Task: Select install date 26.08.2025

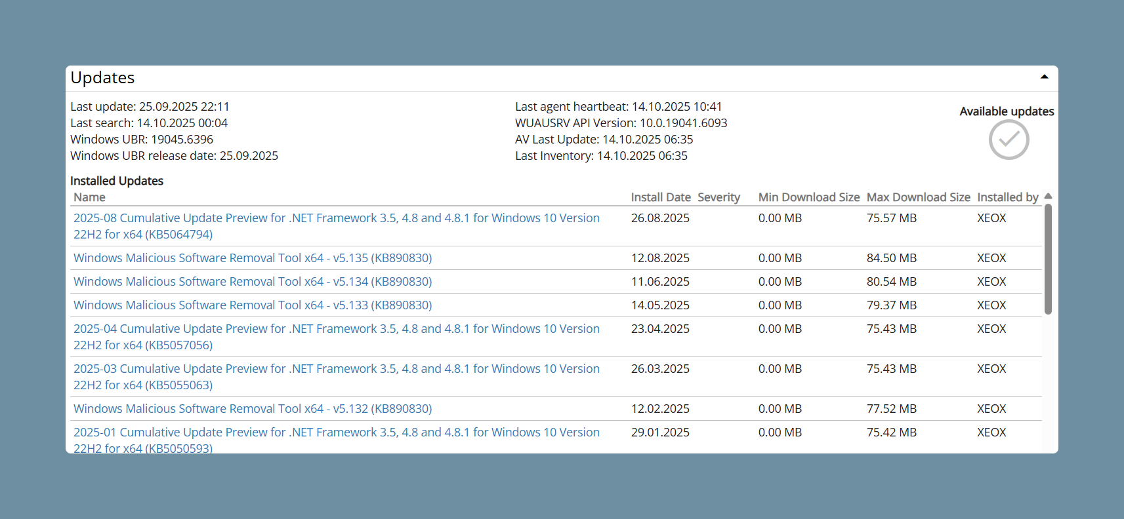Action: pyautogui.click(x=660, y=218)
